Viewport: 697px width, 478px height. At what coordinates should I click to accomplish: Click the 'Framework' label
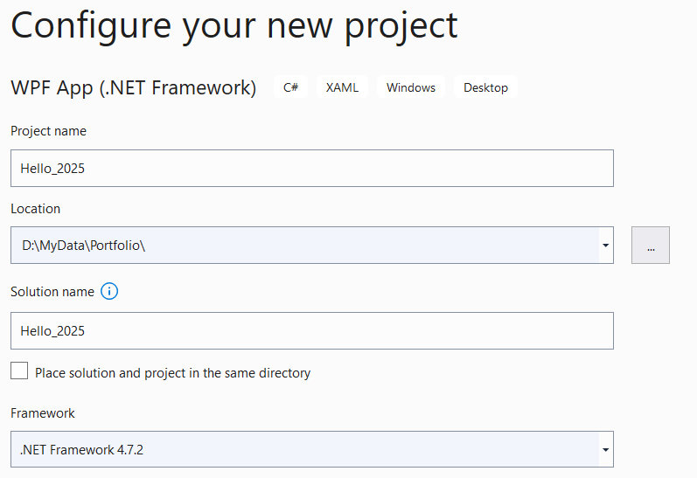[43, 413]
